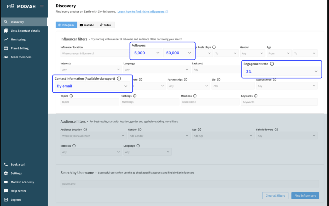Click the Audience Location info icon

(x=85, y=130)
